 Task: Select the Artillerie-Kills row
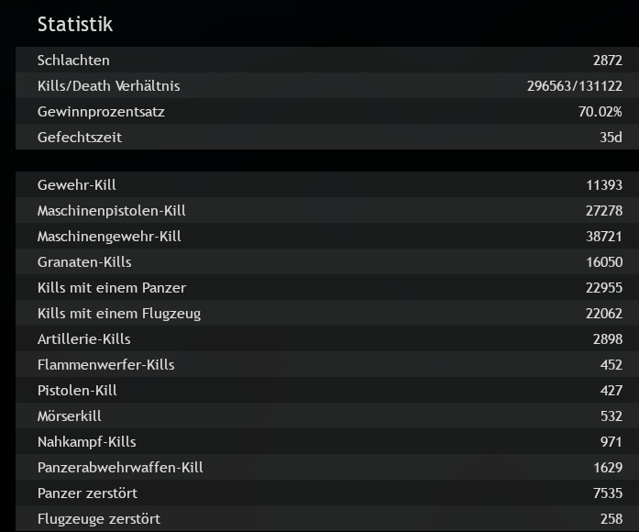click(327, 338)
